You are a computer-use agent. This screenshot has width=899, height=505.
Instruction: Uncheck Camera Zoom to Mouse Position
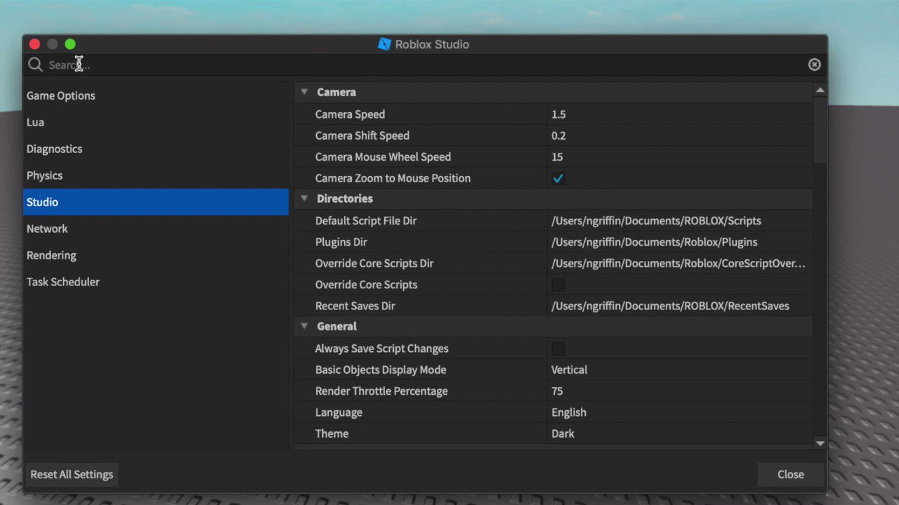(558, 178)
